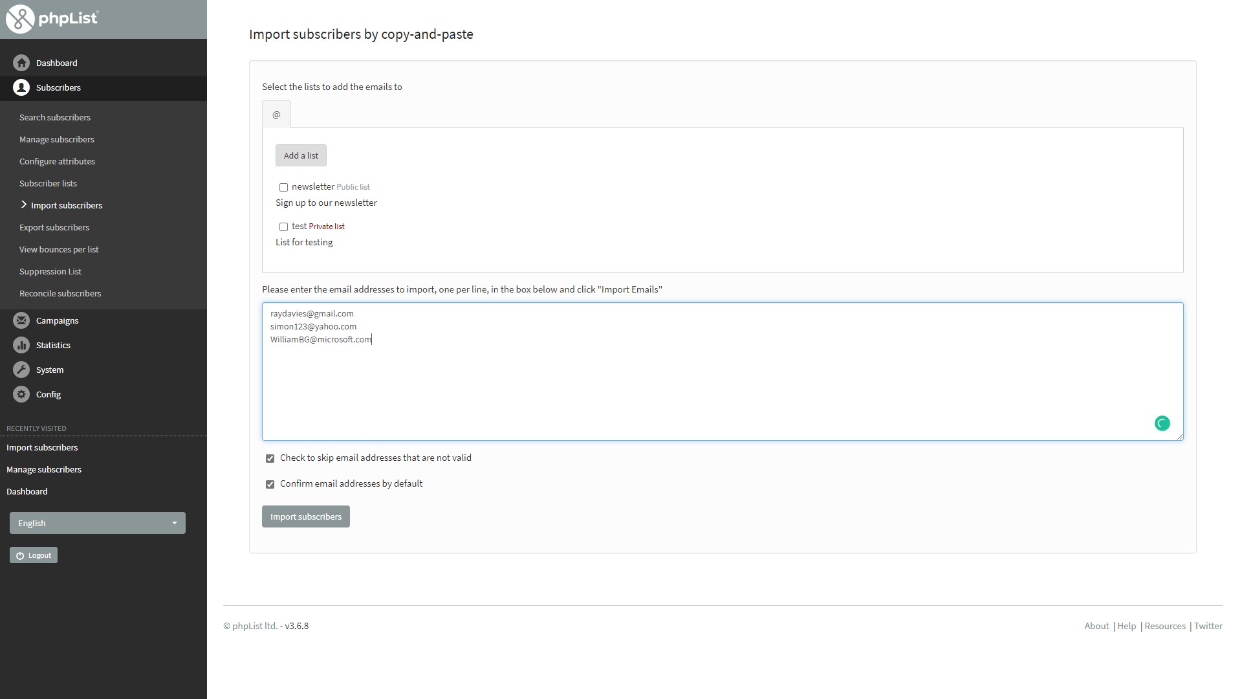Open the English language dropdown
The image size is (1242, 699).
coord(98,523)
